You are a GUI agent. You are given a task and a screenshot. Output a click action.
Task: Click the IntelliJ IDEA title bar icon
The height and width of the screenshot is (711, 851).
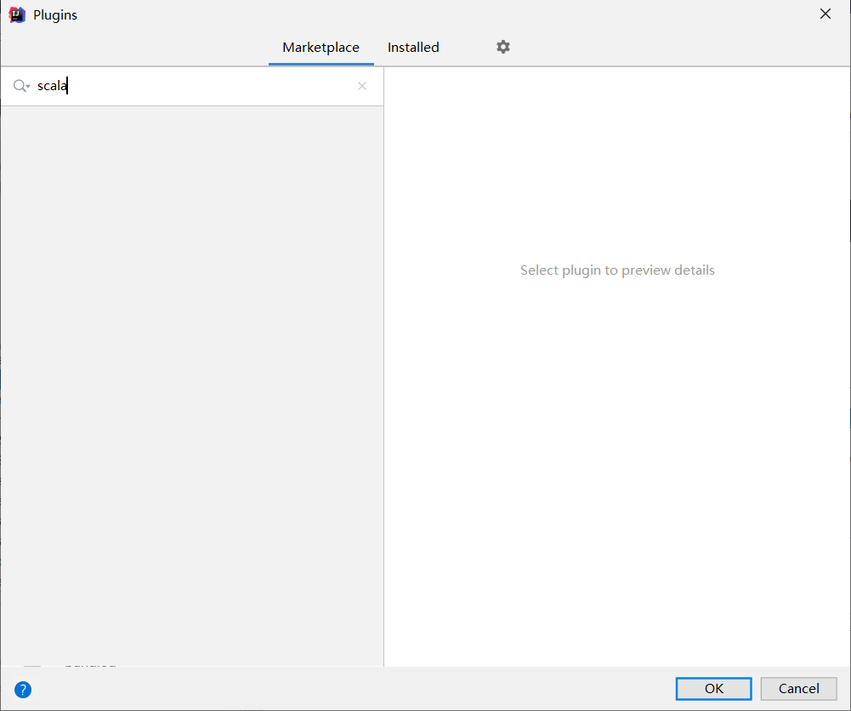click(x=17, y=14)
